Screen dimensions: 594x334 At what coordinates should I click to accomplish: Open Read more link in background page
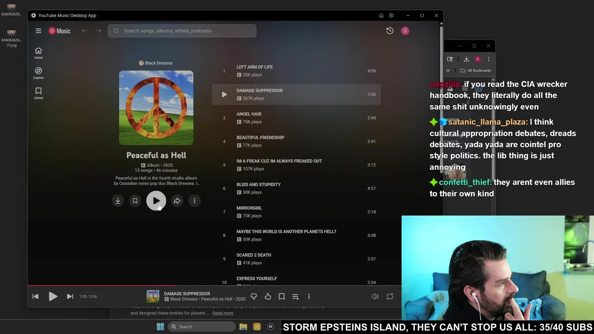coord(223,313)
